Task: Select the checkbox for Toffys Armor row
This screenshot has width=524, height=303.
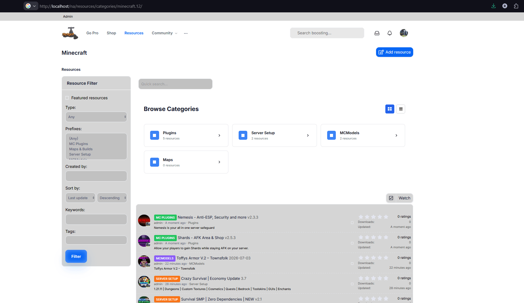Action: click(x=352, y=263)
